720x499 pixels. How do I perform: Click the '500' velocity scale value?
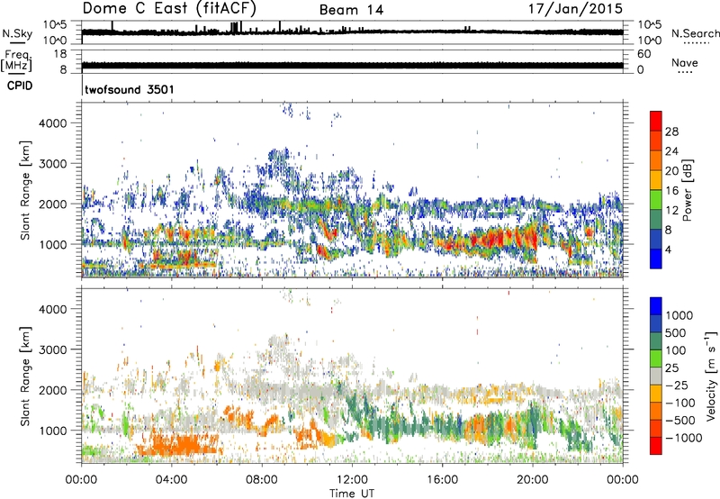(x=677, y=332)
